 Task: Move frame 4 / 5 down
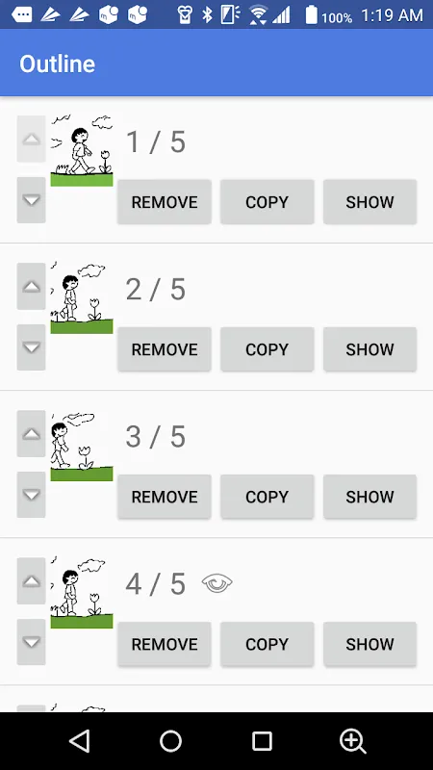(32, 642)
